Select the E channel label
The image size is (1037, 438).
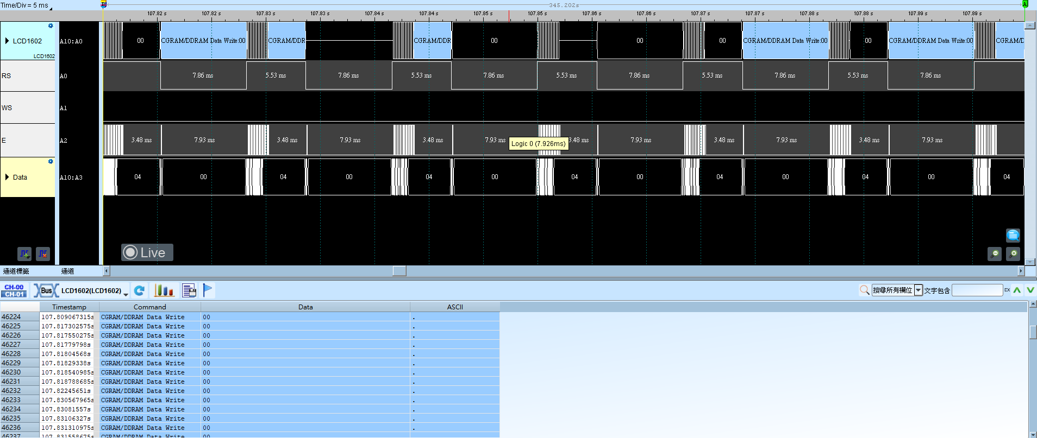(27, 140)
